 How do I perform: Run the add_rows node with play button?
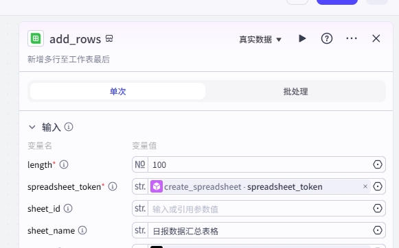point(302,38)
